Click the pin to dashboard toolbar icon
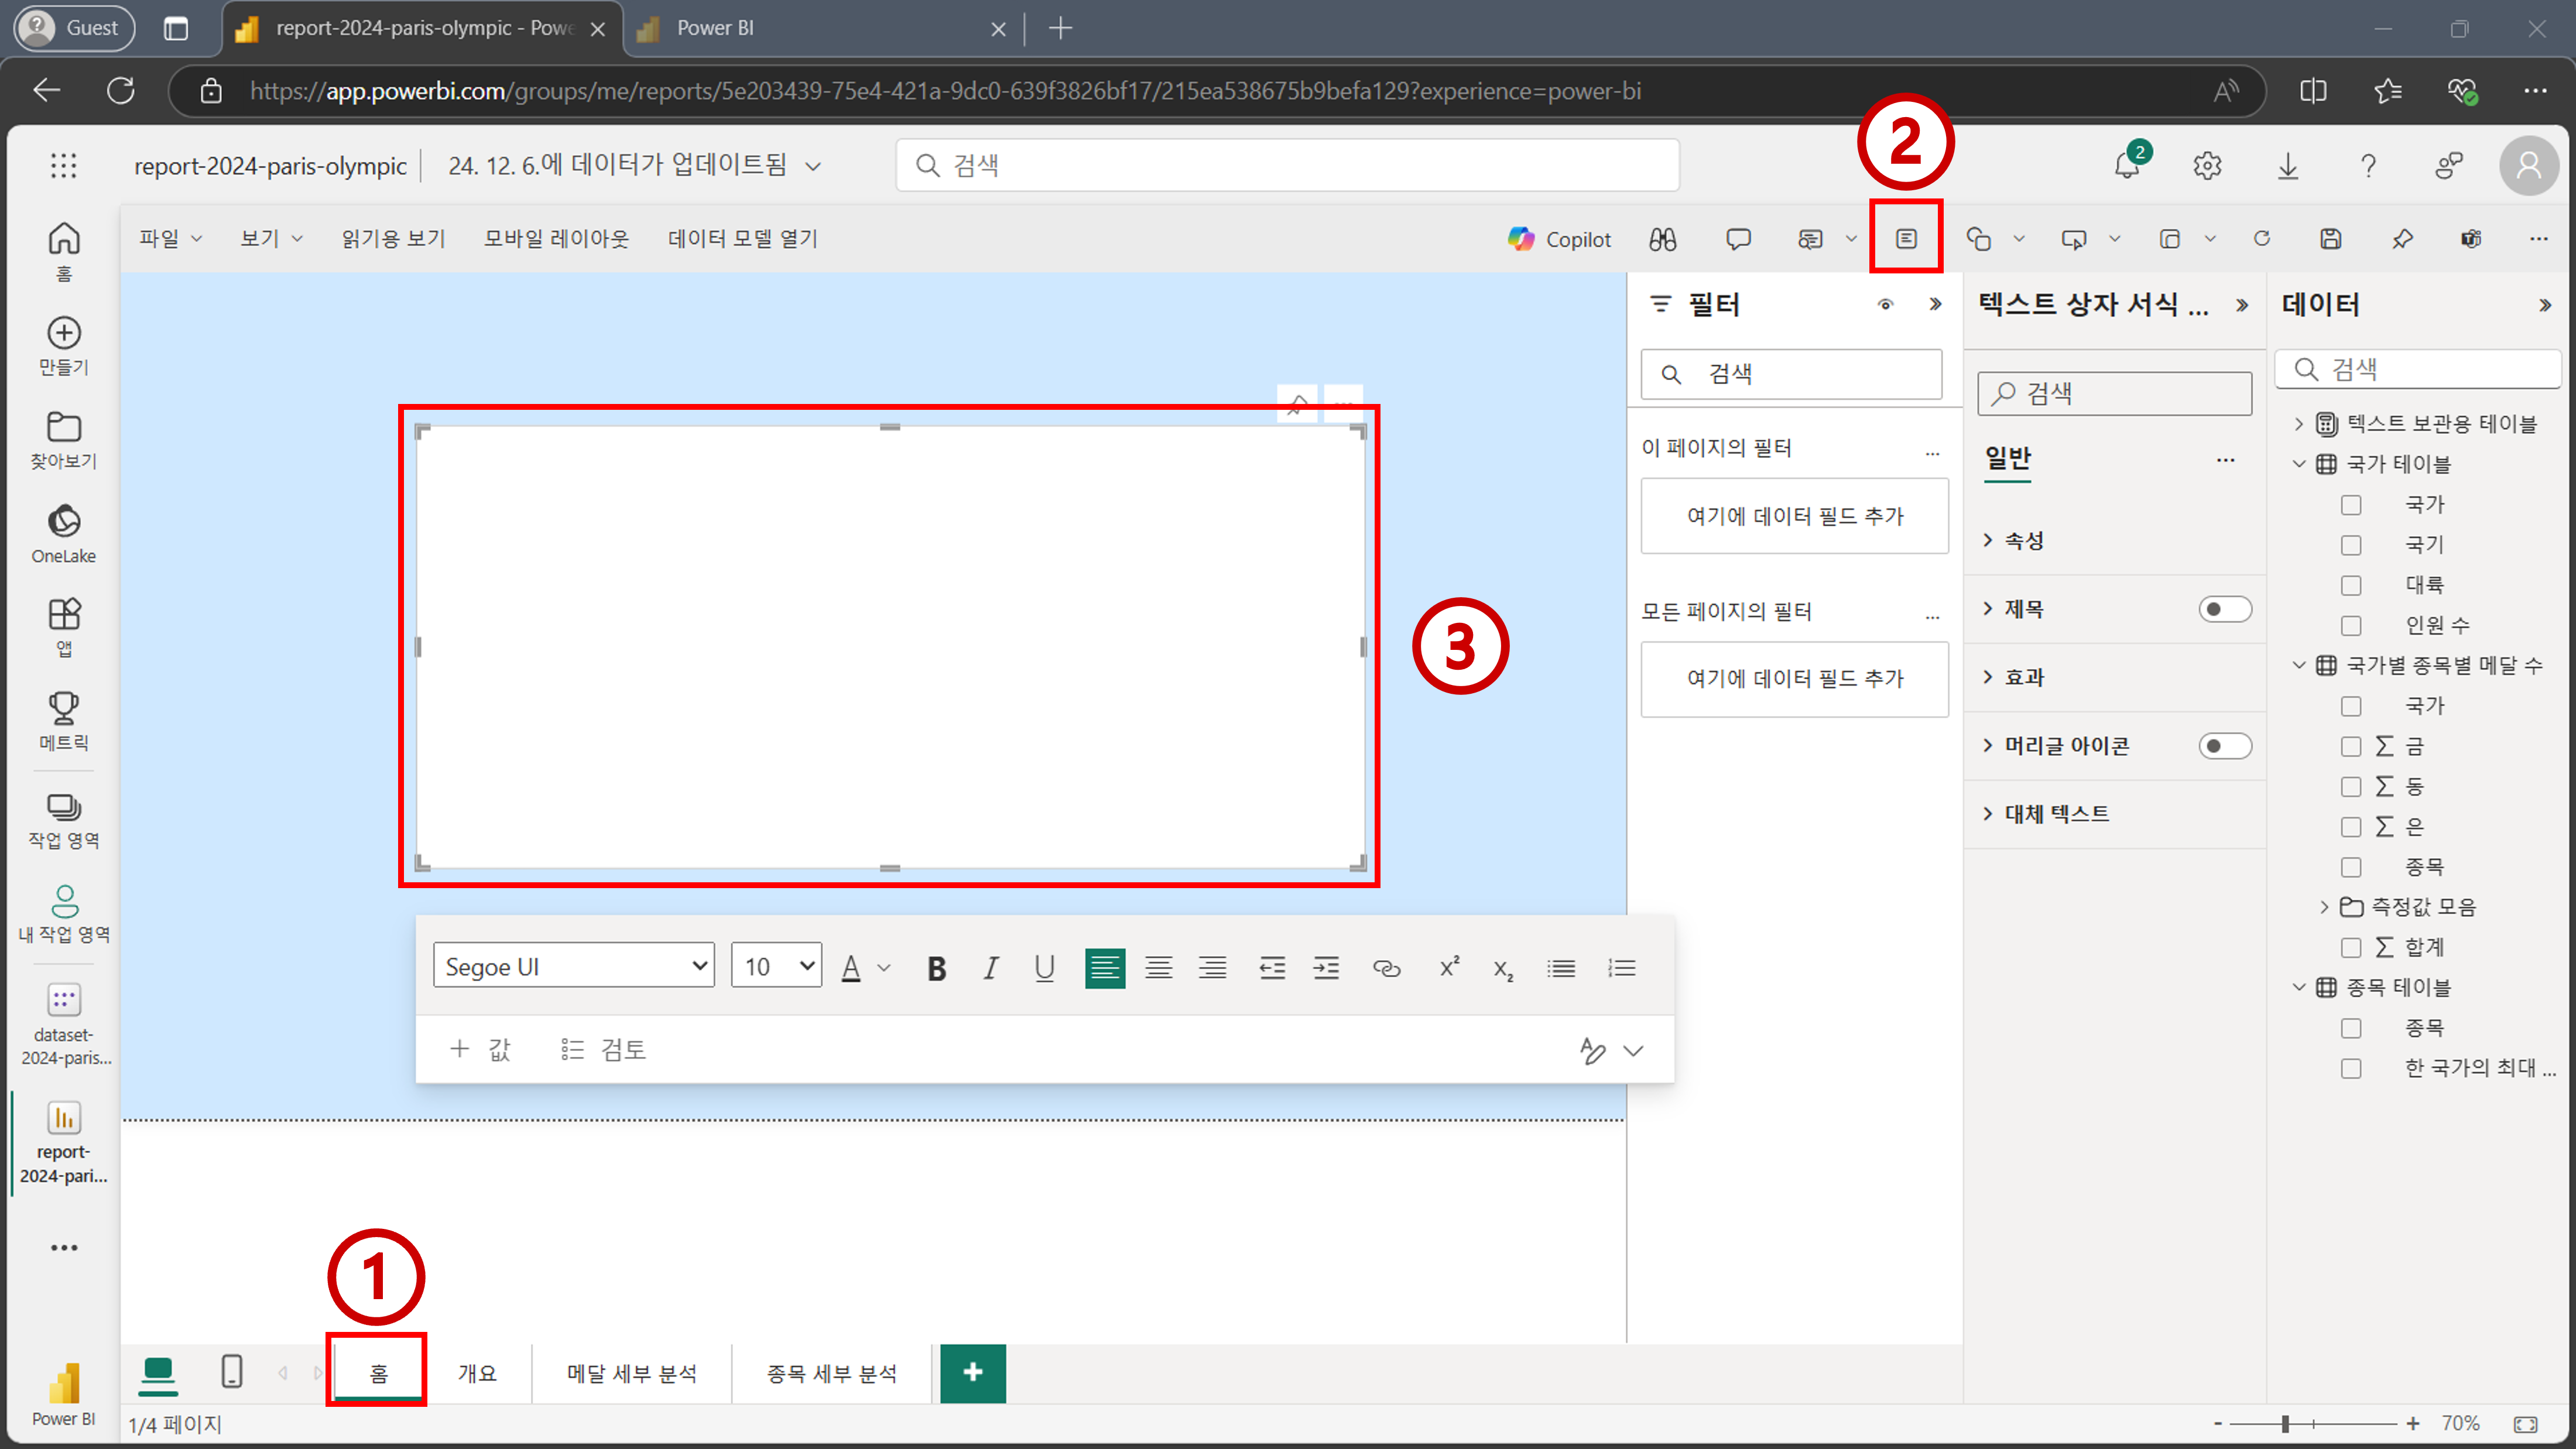The image size is (2576, 1449). [2402, 238]
